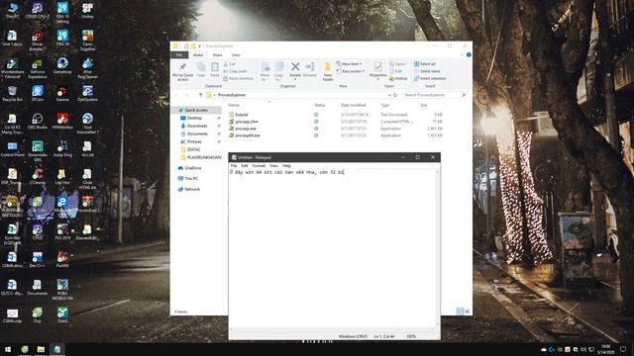The image size is (634, 356).
Task: Open the address bar history dropdown
Action: (x=389, y=95)
